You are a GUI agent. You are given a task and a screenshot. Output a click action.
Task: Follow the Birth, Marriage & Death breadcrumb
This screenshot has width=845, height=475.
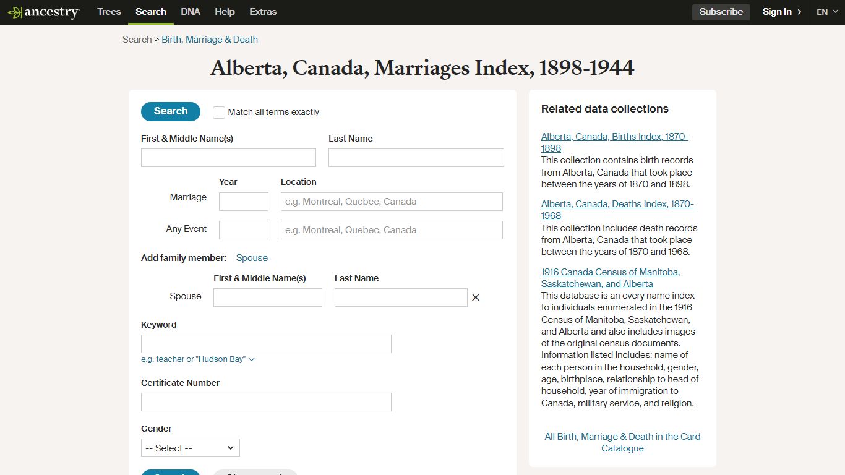point(210,40)
